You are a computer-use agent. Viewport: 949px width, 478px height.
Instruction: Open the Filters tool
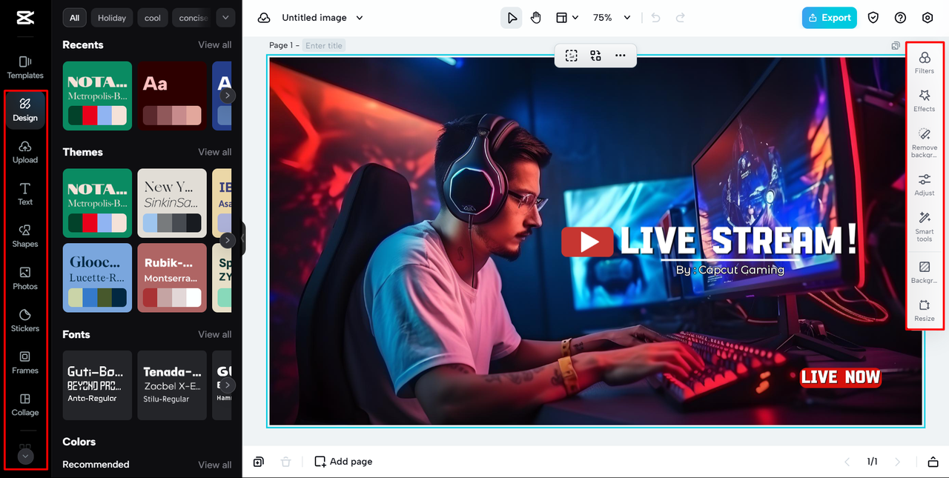925,62
